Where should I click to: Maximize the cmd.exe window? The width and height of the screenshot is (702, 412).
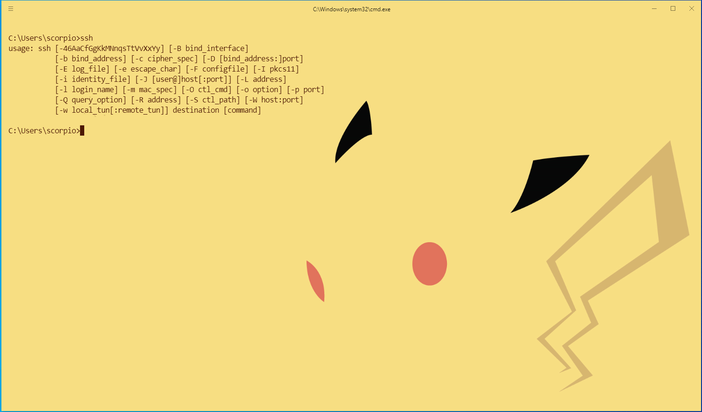[x=673, y=9]
